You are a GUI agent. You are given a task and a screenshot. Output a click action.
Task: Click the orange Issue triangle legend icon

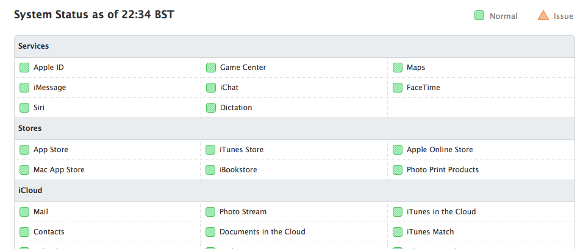(x=543, y=16)
